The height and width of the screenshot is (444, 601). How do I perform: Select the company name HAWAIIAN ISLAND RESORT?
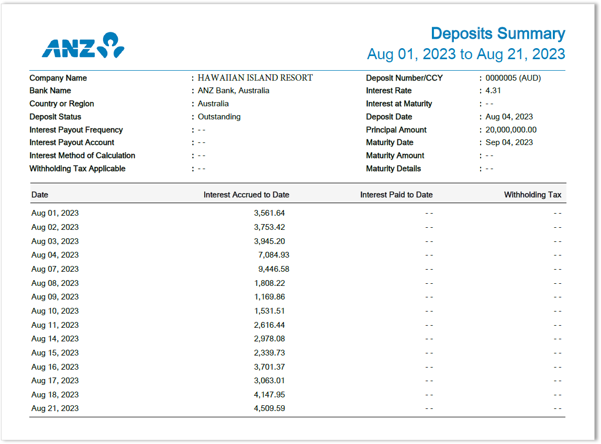pos(255,77)
